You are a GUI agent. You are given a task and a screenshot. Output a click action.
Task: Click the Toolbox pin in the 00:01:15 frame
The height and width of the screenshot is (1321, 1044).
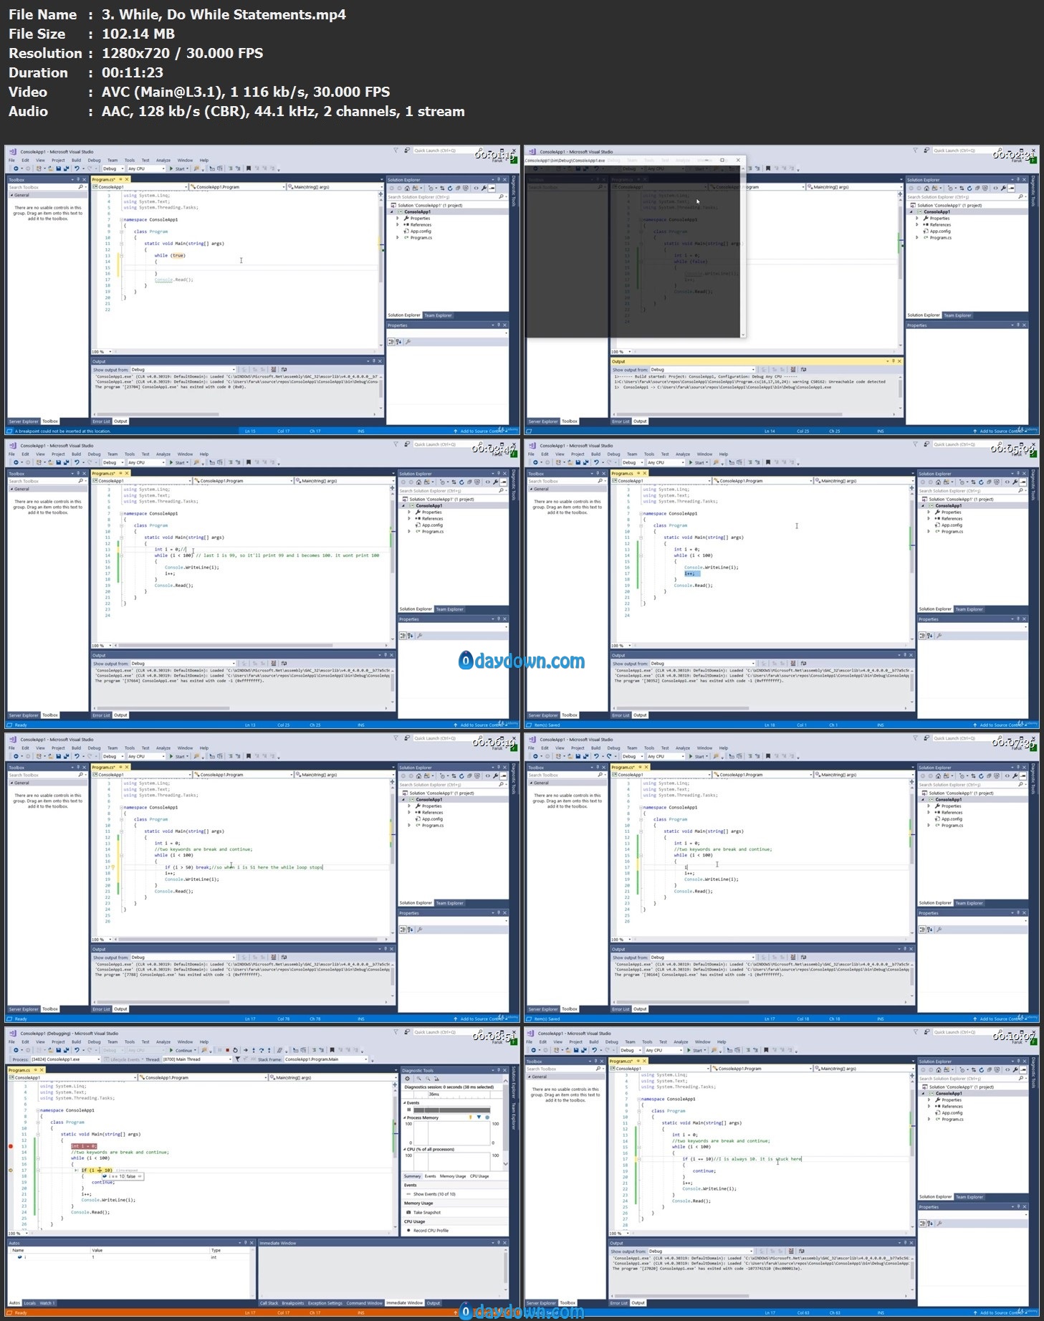point(78,179)
